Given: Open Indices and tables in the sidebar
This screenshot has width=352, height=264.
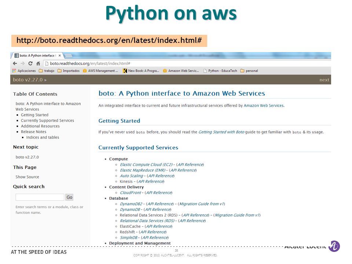Looking at the screenshot, I should click(x=43, y=137).
